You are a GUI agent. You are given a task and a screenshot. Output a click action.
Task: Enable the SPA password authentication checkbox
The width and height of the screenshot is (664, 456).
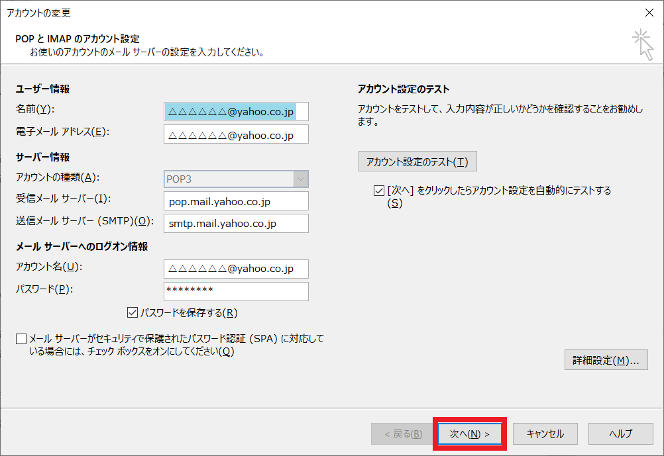pyautogui.click(x=21, y=339)
